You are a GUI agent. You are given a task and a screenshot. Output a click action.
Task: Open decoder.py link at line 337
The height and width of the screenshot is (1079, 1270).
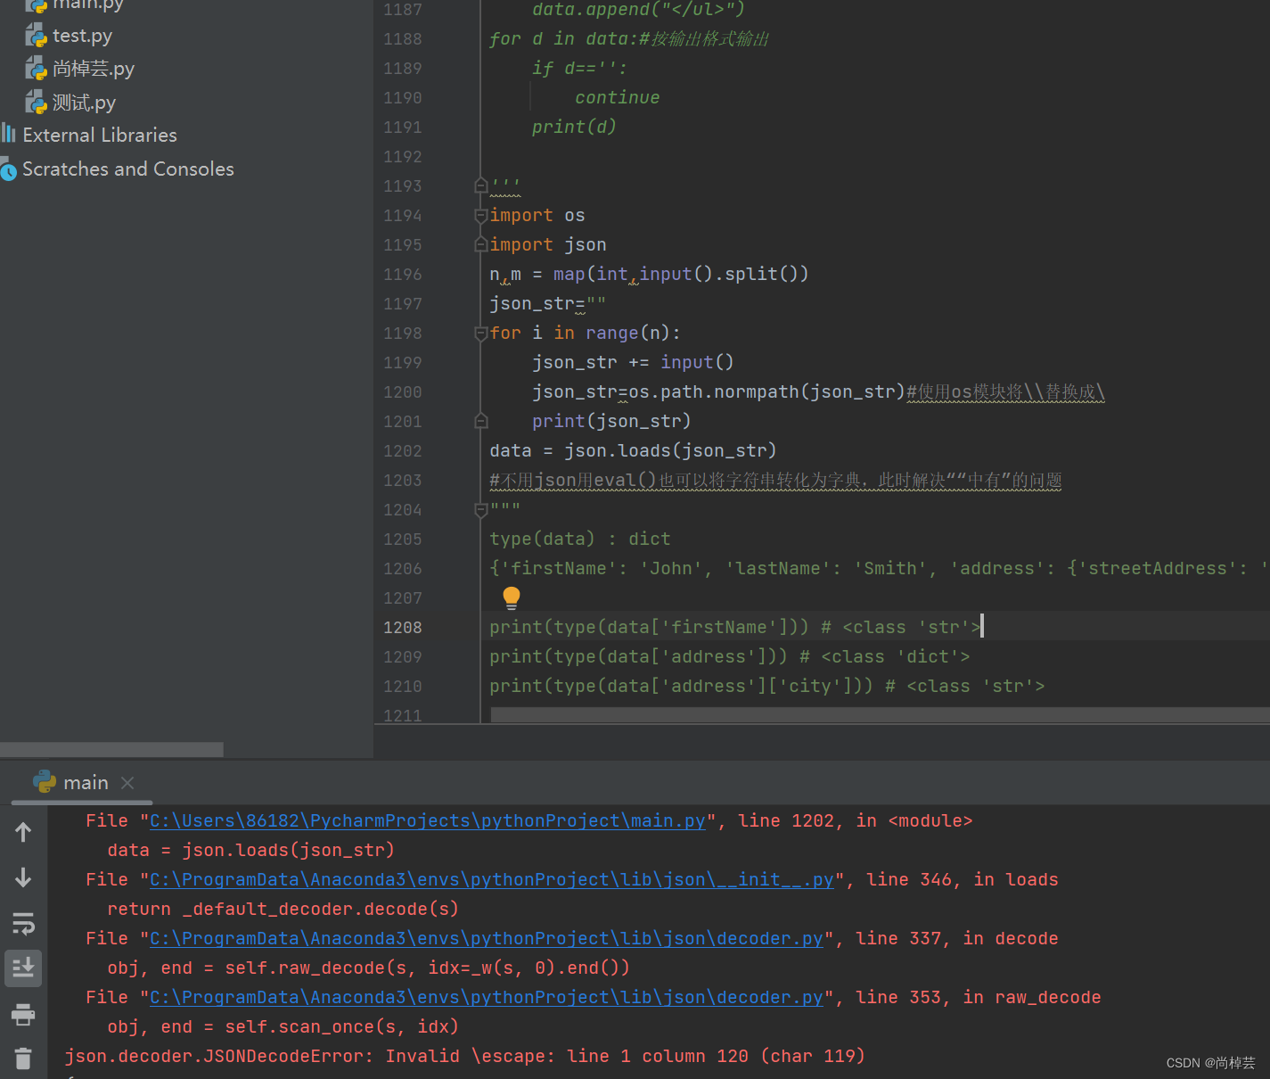[x=487, y=938]
